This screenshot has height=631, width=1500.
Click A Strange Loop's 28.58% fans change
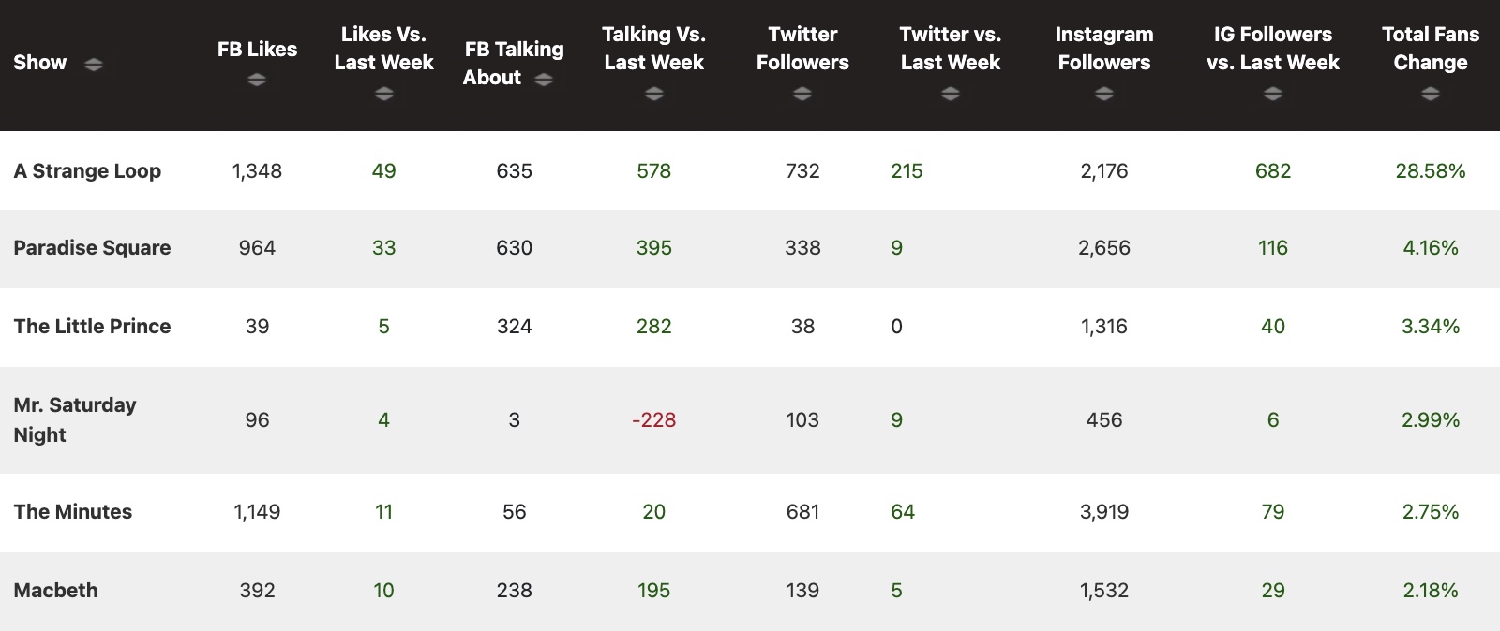coord(1430,171)
